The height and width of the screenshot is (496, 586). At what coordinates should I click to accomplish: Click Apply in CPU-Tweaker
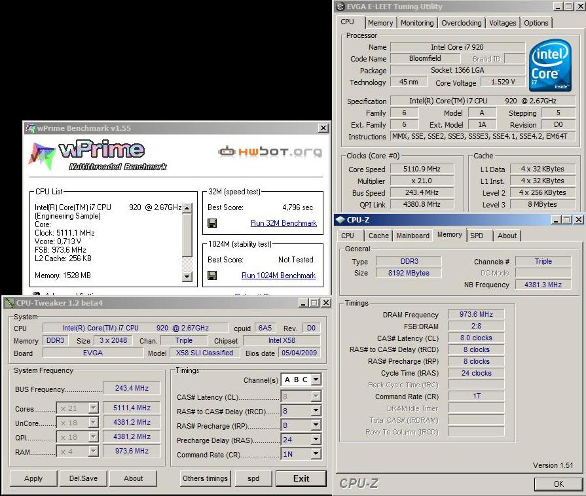click(33, 478)
